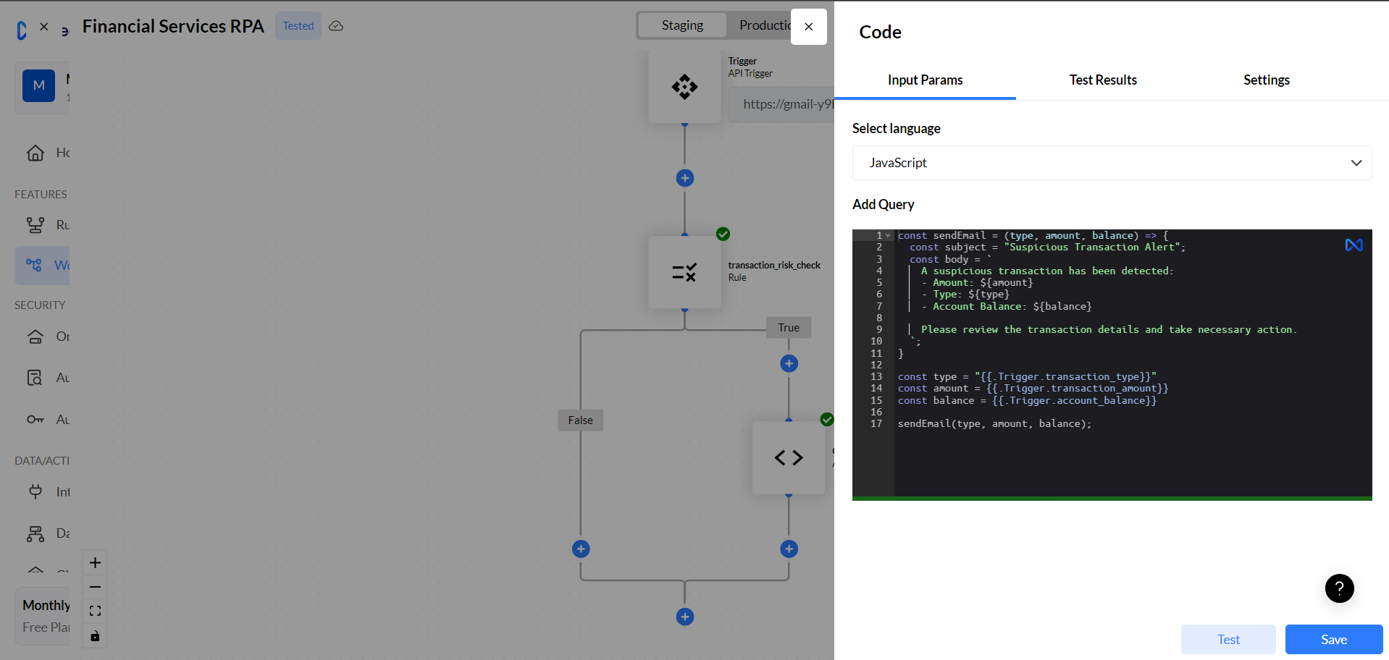Click the app logo in top left
The height and width of the screenshot is (660, 1389).
(21, 30)
